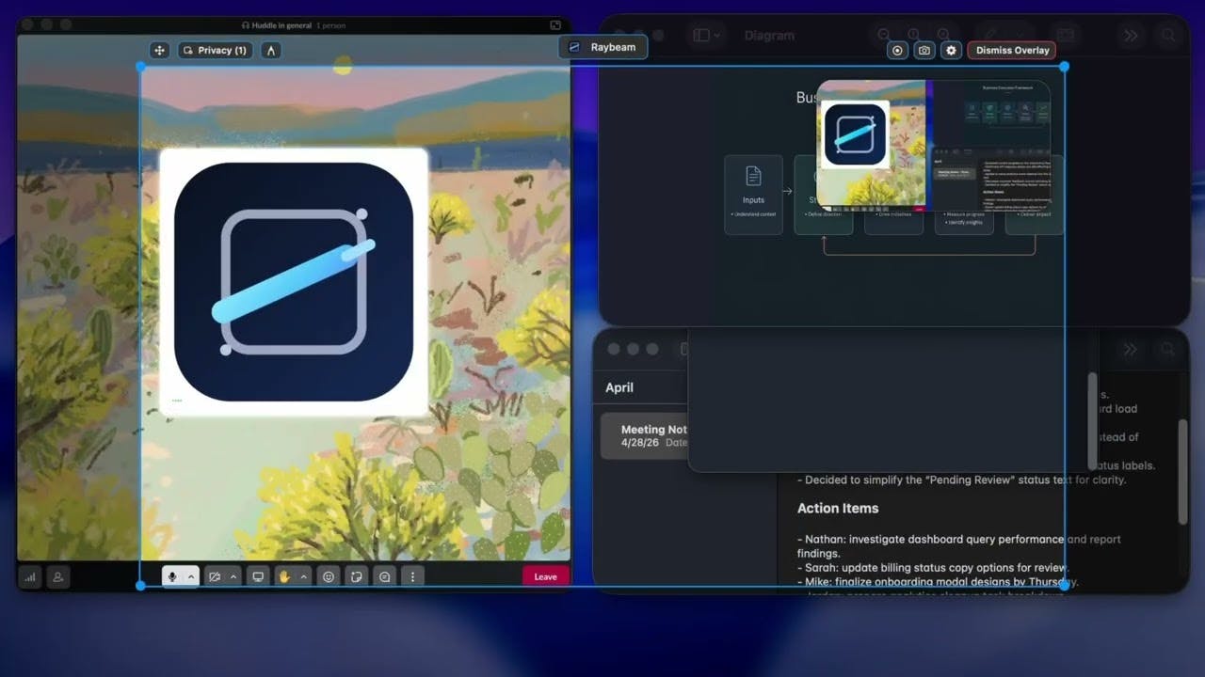Open the Privacy (1) options
The image size is (1205, 677).
[x=215, y=50]
